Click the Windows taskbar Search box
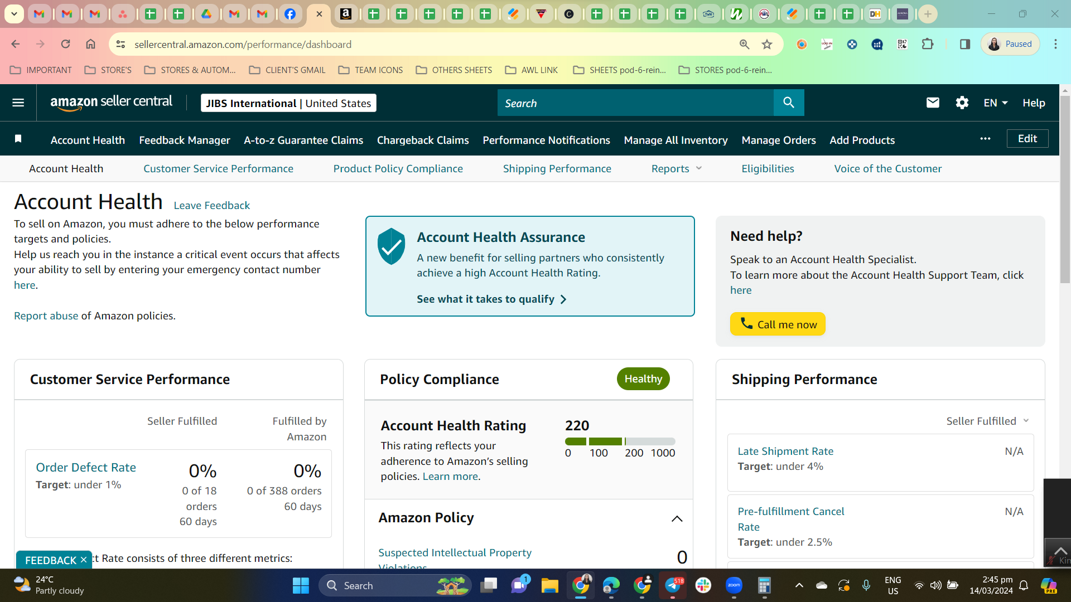 click(x=395, y=585)
